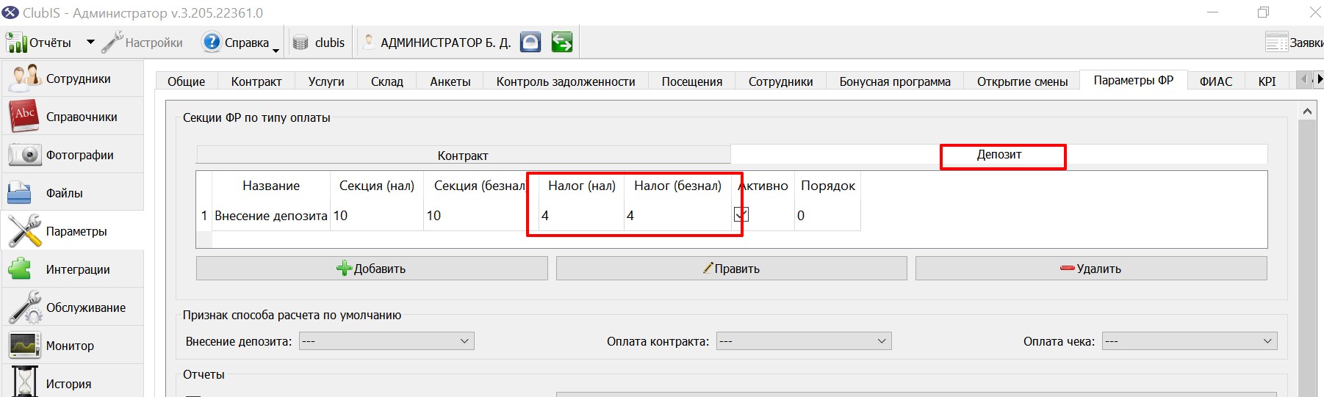The width and height of the screenshot is (1324, 397).
Task: Toggle the Активно checkbox for Внесение депозита
Action: [741, 214]
